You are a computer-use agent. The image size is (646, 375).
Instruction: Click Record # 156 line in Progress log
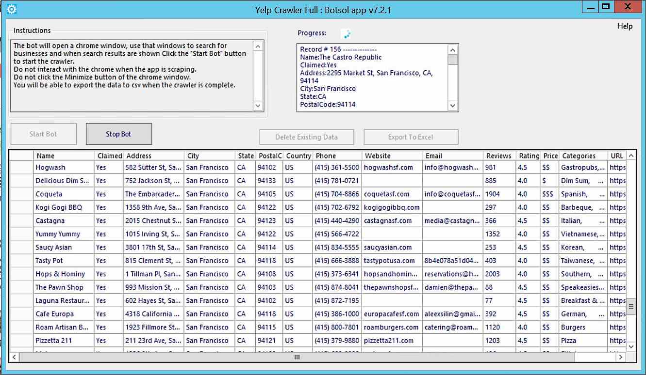tap(338, 49)
